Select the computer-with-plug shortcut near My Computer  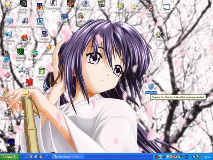[x=25, y=21]
